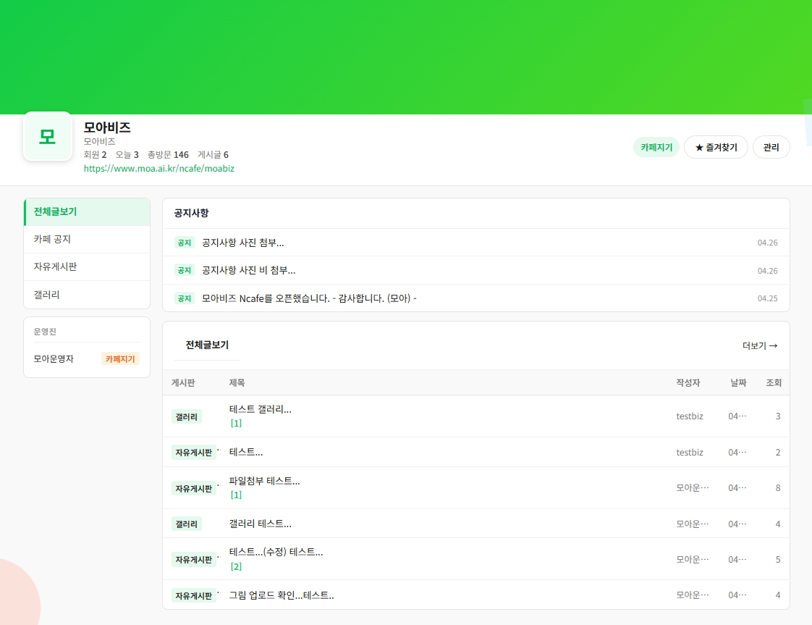Select 전체글보기 in the sidebar menu

[x=87, y=211]
